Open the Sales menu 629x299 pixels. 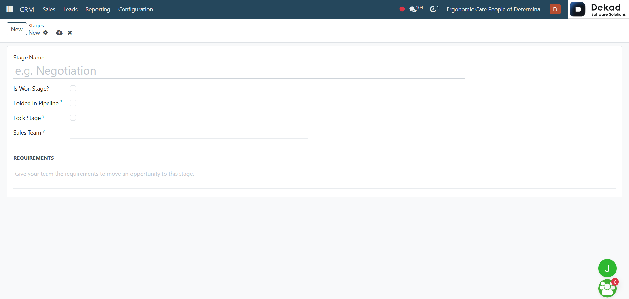tap(49, 9)
